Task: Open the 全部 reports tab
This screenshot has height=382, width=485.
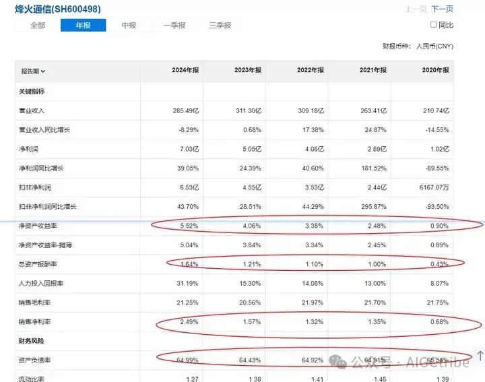Action: coord(38,26)
